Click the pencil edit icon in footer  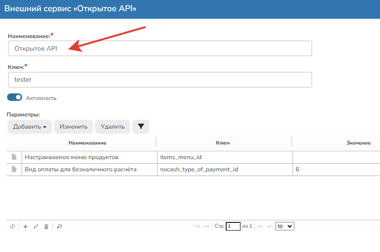36,226
